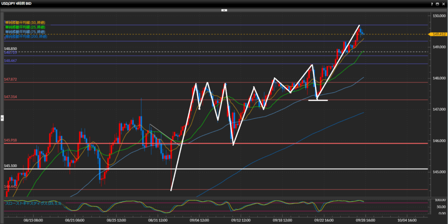
Task: Click the 148.467 price level label
Action: [x=10, y=61]
